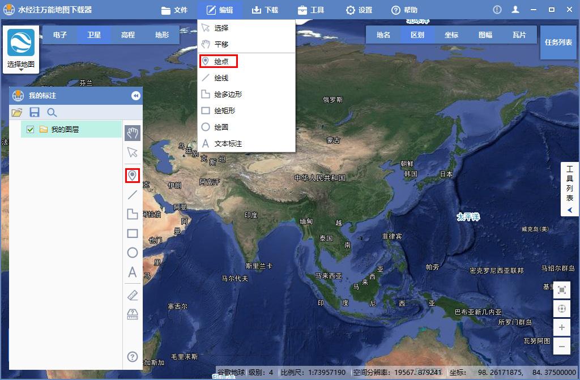This screenshot has height=380, width=580.
Task: Activate the pan hand tool in the side toolbar
Action: [133, 133]
